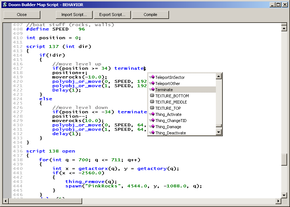Pick Thing_Deactivate from the suggestion list
The height and width of the screenshot is (207, 290).
pos(170,133)
